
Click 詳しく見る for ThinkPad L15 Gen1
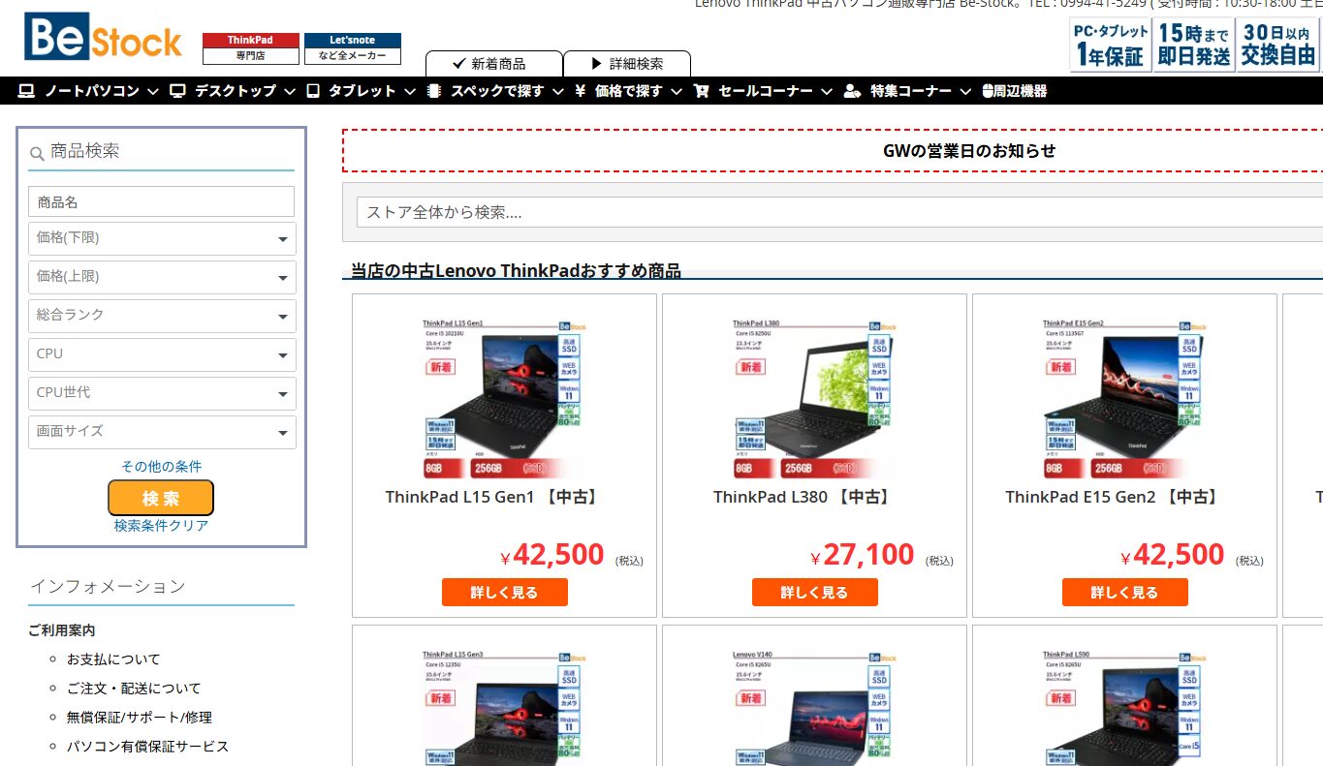click(x=504, y=593)
